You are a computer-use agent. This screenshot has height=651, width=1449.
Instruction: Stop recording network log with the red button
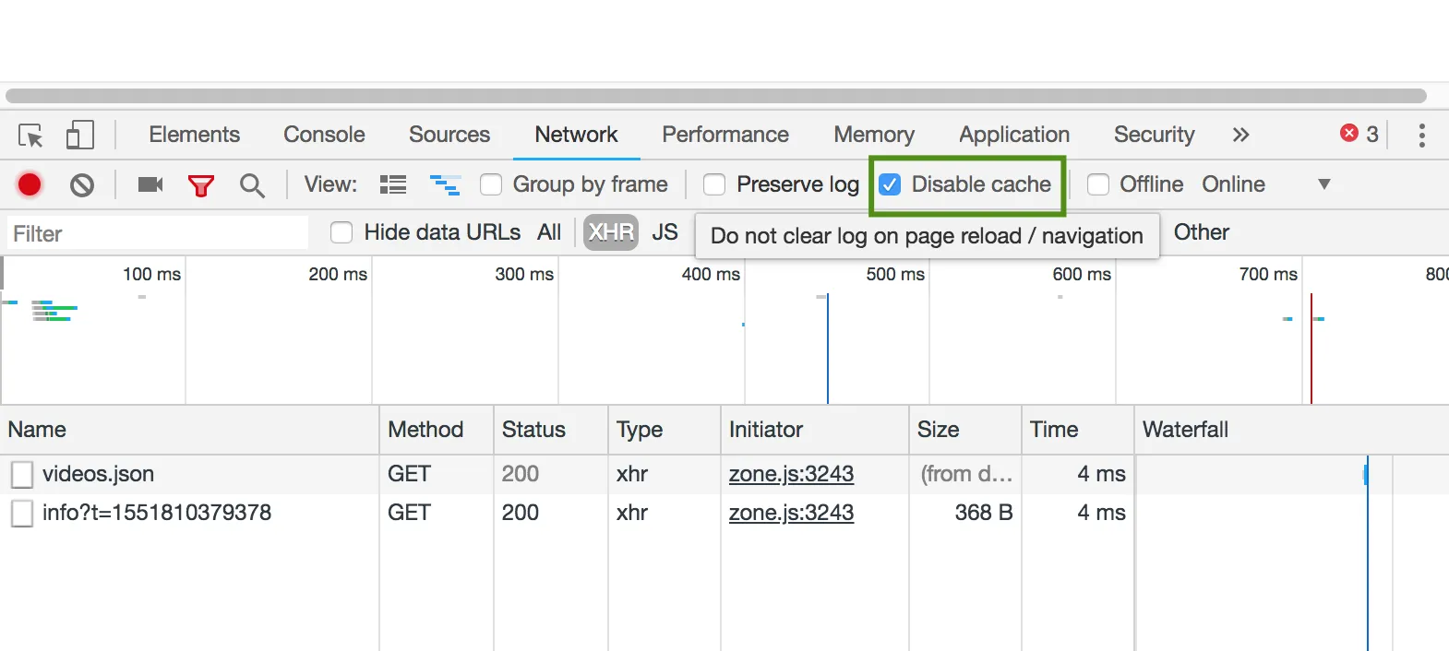click(x=30, y=185)
